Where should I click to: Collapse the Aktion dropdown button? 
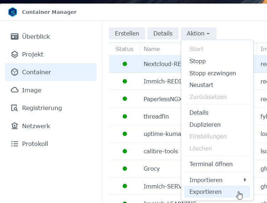click(198, 33)
